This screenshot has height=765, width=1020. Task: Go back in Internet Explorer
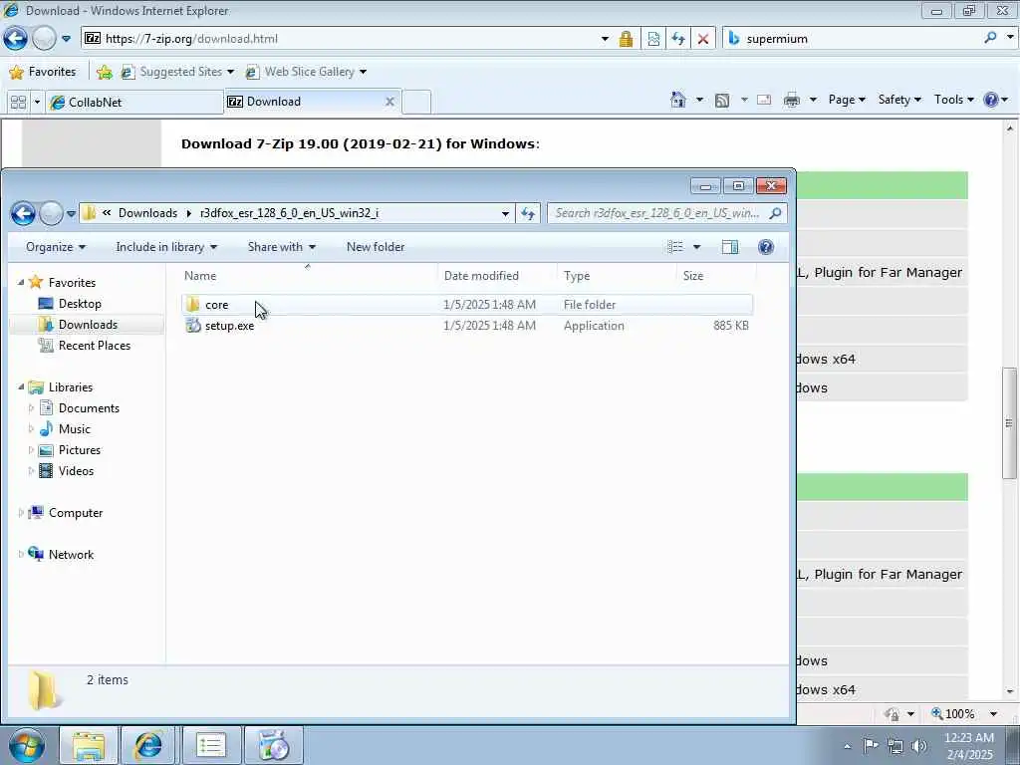point(16,39)
